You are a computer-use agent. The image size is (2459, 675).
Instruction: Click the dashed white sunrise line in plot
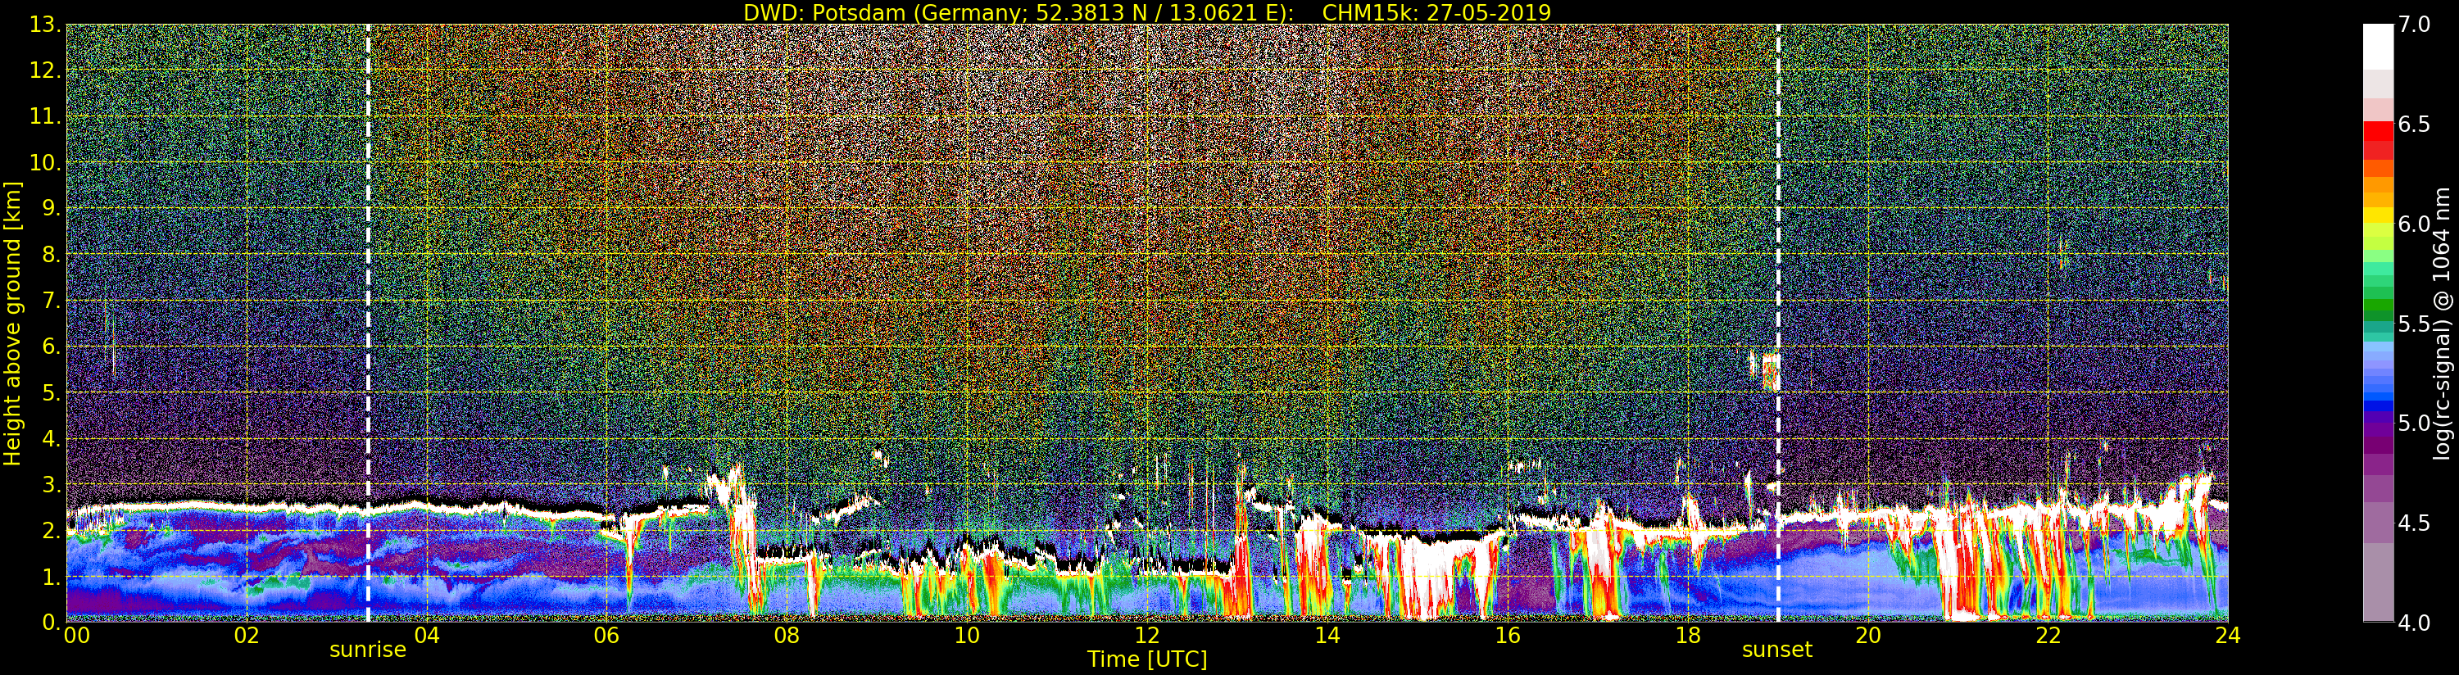(x=368, y=323)
